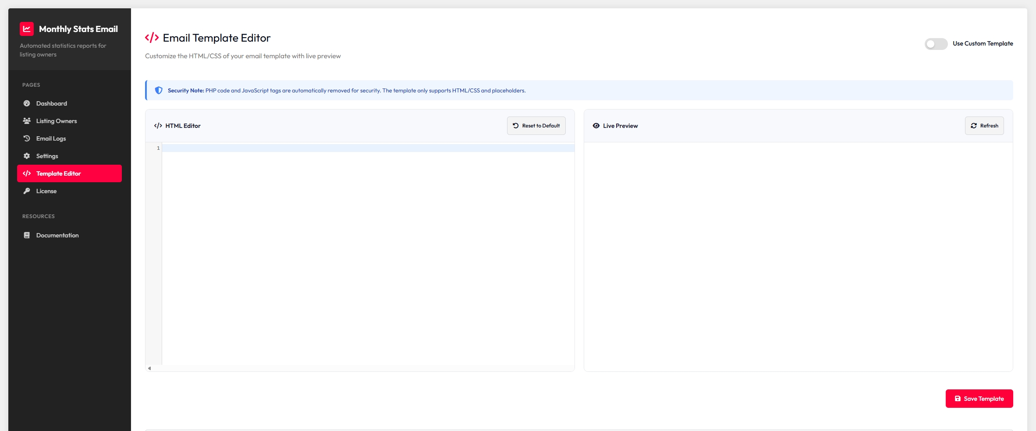Click the 'Automated statistics reports' tagline
The image size is (1036, 431).
pos(63,50)
